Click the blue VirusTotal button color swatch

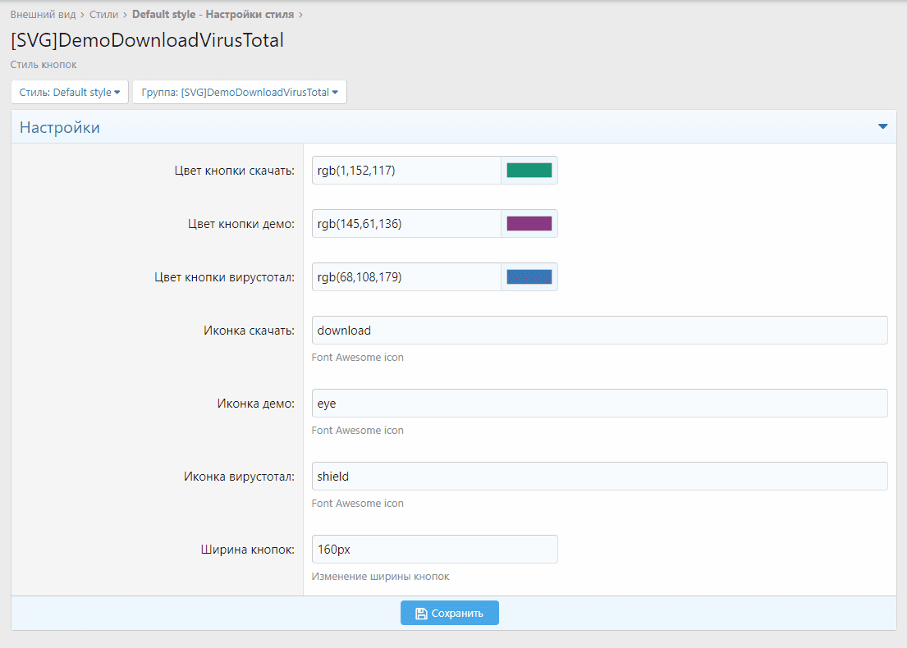pos(529,277)
